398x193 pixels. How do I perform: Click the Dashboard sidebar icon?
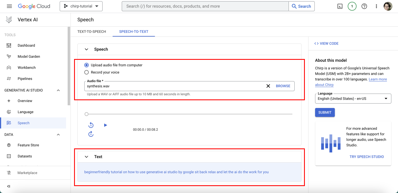point(9,45)
